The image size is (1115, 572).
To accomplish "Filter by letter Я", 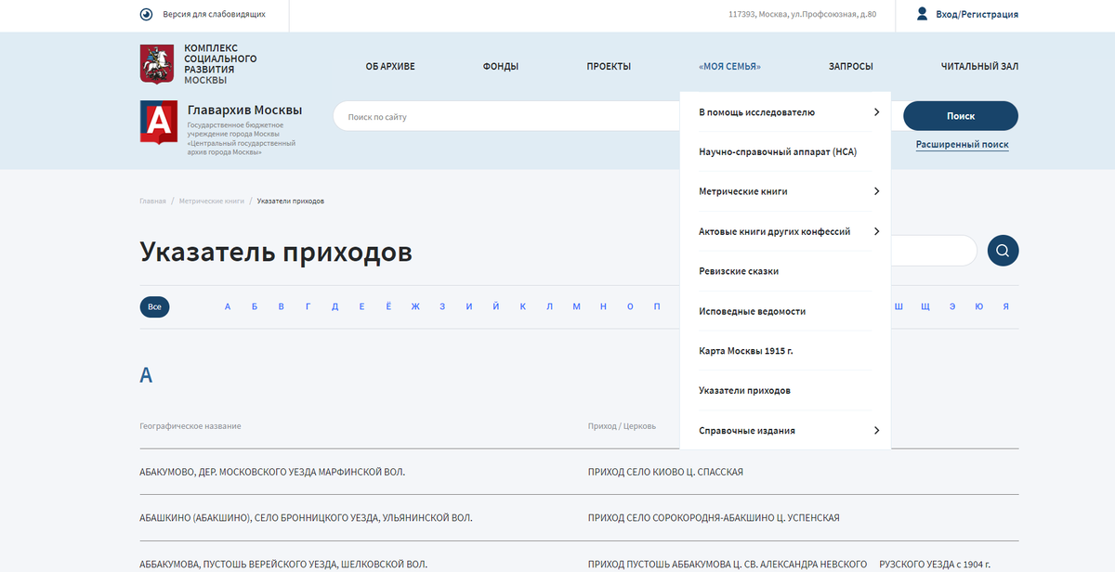I will pyautogui.click(x=1005, y=306).
